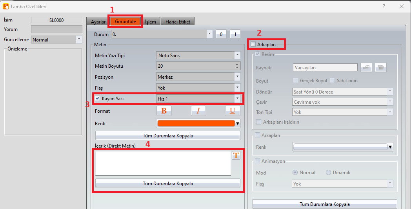The height and width of the screenshot is (209, 411).
Task: Click Tüm Durumlara Kopyala below Renk
Action: coord(167,136)
